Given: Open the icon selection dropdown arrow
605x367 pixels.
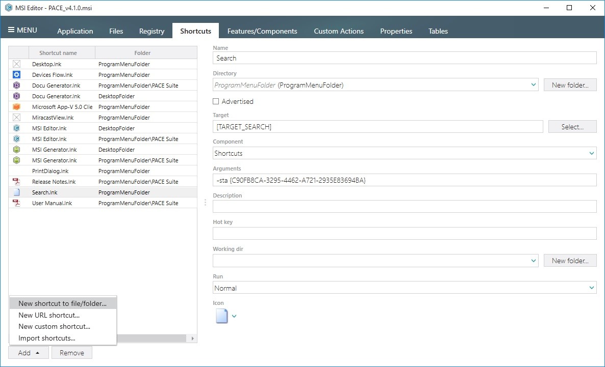Looking at the screenshot, I should click(234, 316).
